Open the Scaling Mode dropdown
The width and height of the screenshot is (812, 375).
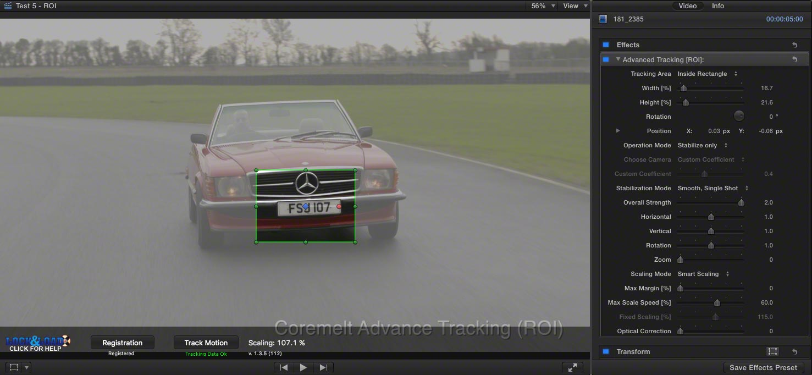pos(703,274)
